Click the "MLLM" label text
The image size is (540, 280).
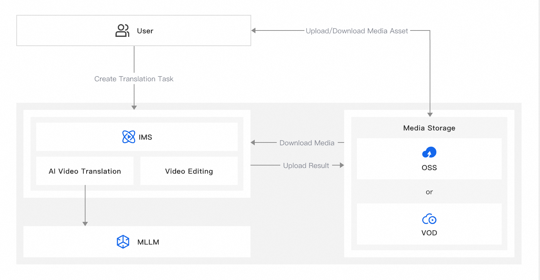pyautogui.click(x=148, y=242)
